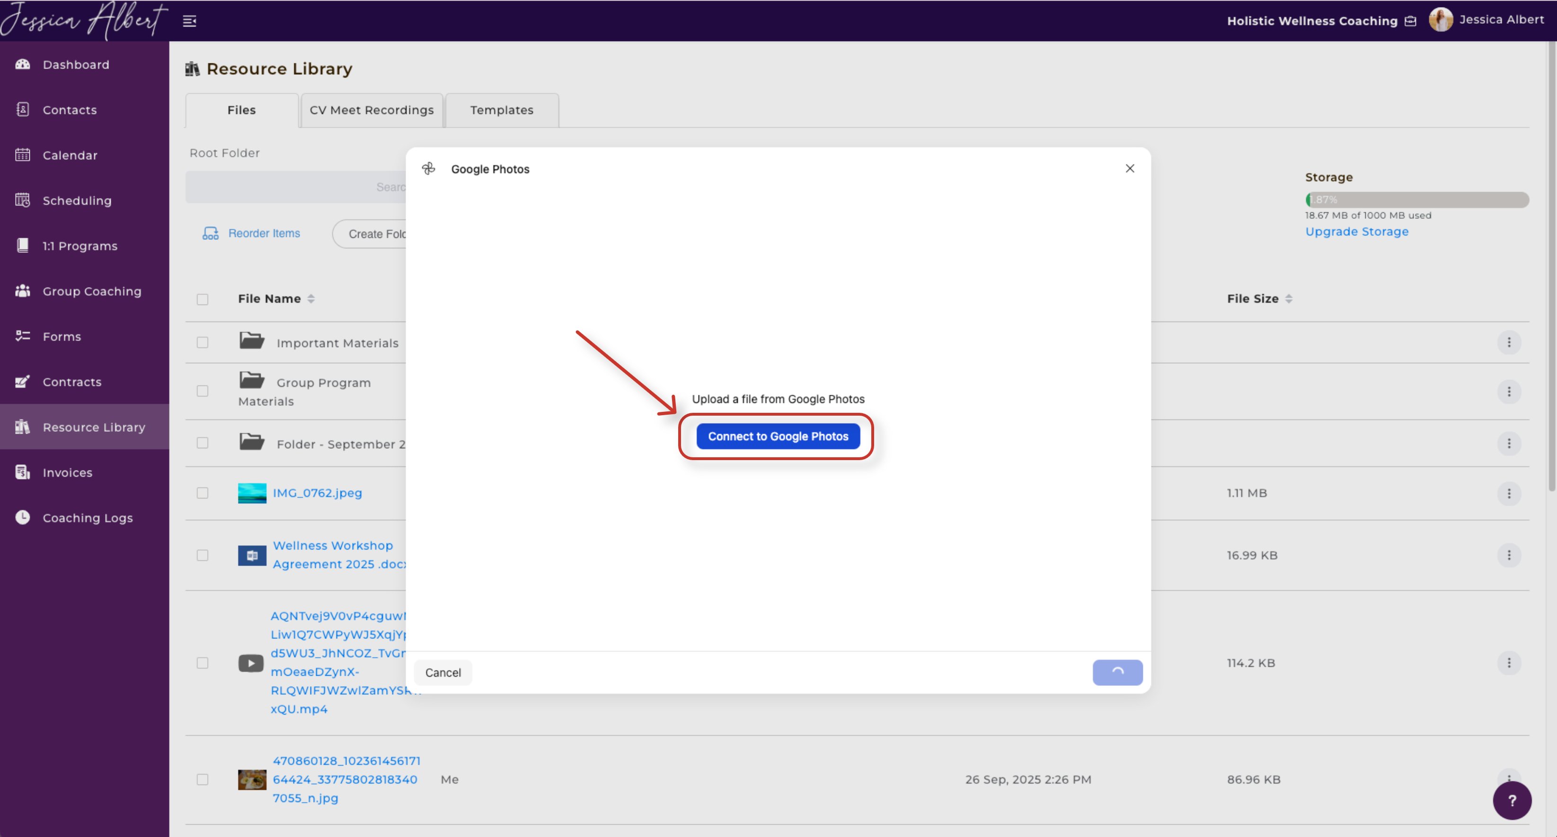
Task: Go to Group Coaching section
Action: coord(91,291)
